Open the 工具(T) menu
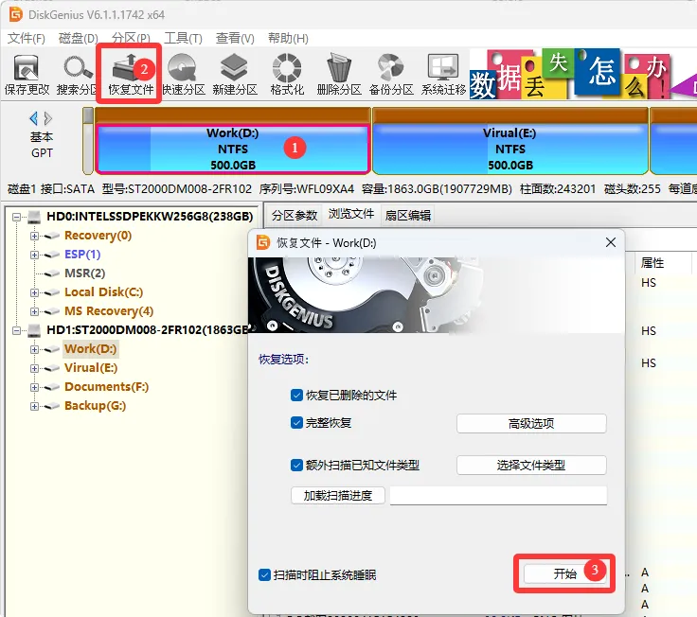The height and width of the screenshot is (617, 697). click(x=183, y=38)
